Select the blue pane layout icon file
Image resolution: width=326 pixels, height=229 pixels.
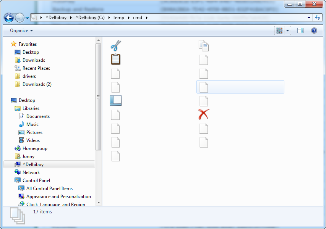pos(115,100)
